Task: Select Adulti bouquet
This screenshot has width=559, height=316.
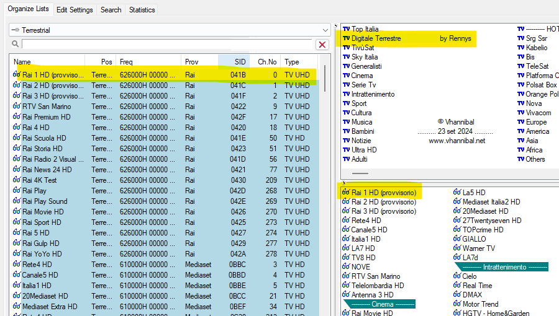Action: (x=360, y=159)
